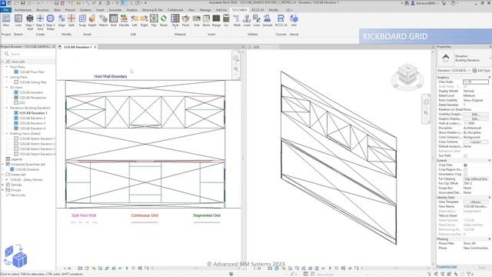Click the Load utility icon

(x=247, y=20)
